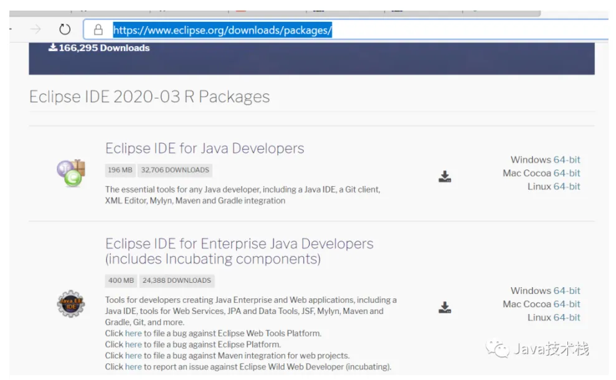Click the browser reload page icon

point(65,29)
